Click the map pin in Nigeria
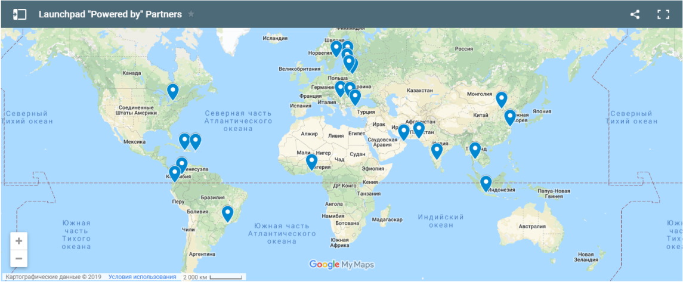 coord(311,161)
